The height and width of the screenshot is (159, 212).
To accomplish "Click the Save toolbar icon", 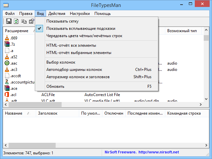I will pos(9,21).
